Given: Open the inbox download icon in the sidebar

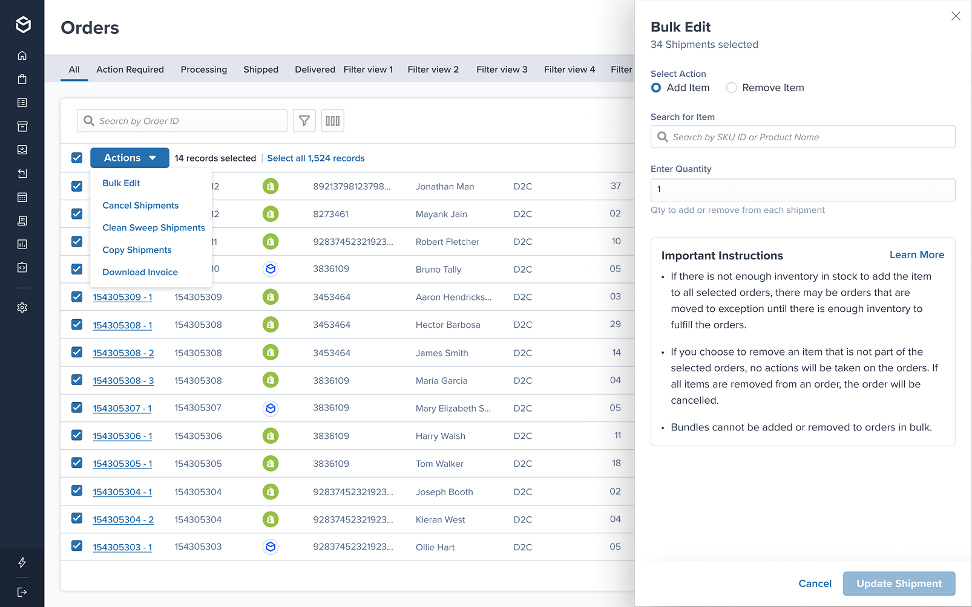Looking at the screenshot, I should click(x=22, y=150).
